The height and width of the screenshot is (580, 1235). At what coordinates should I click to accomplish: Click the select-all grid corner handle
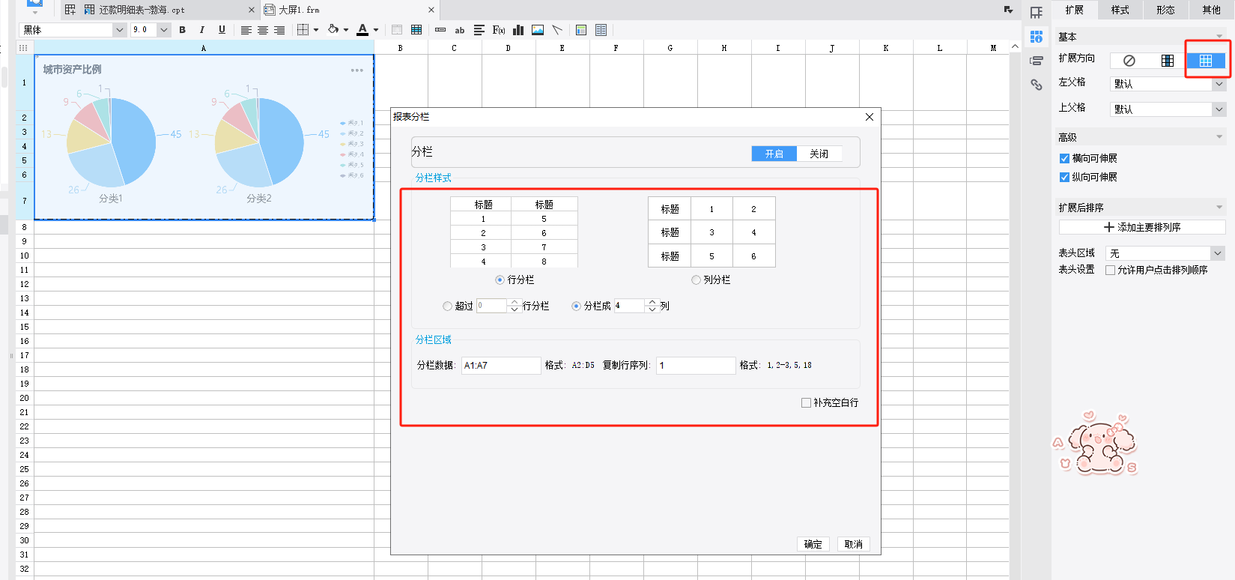click(24, 48)
